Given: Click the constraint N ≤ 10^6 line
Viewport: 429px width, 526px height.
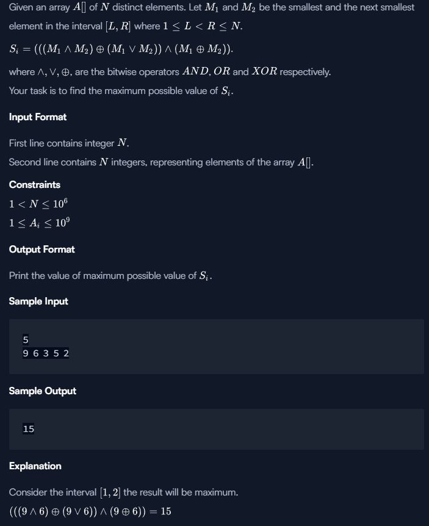Looking at the screenshot, I should pyautogui.click(x=38, y=204).
